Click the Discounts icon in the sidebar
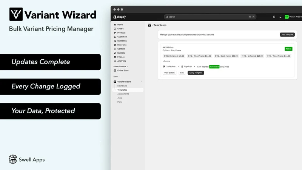 coord(115,45)
